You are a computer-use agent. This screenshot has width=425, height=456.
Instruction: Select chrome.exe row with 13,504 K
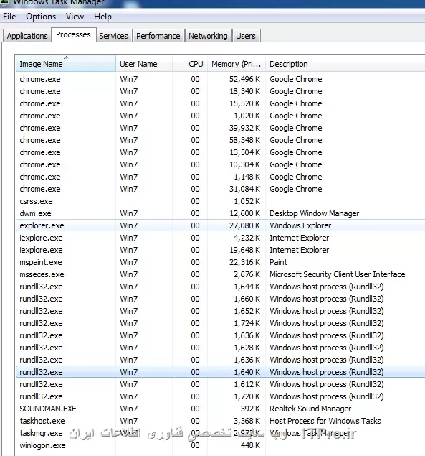coord(221,152)
